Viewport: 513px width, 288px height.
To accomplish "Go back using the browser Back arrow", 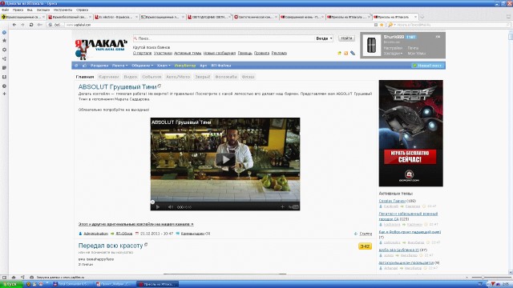I will [x=14, y=25].
